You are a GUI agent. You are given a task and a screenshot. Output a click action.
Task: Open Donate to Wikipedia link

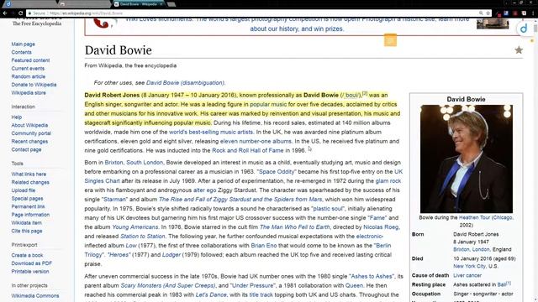[34, 85]
